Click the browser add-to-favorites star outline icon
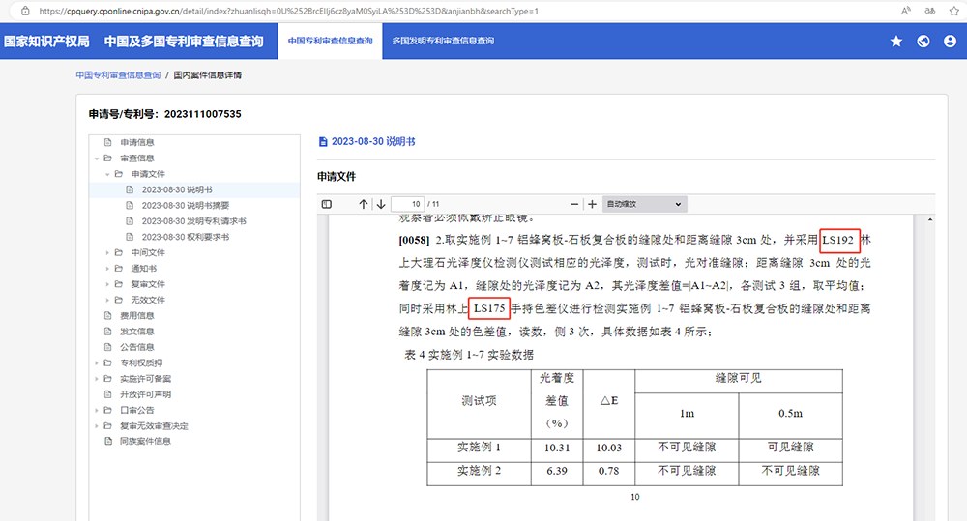Viewport: 967px width, 521px height. (x=954, y=11)
